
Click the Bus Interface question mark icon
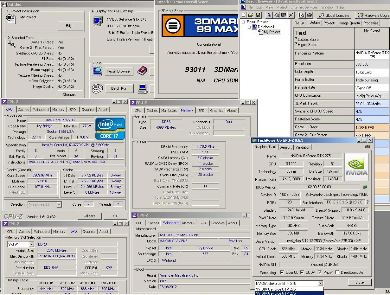point(368,202)
